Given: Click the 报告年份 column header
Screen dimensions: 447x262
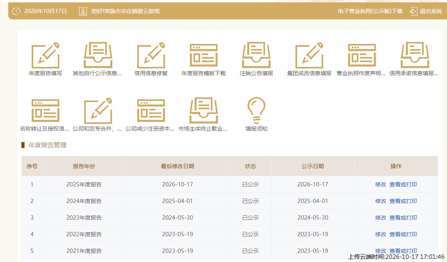Looking at the screenshot, I should click(84, 166).
